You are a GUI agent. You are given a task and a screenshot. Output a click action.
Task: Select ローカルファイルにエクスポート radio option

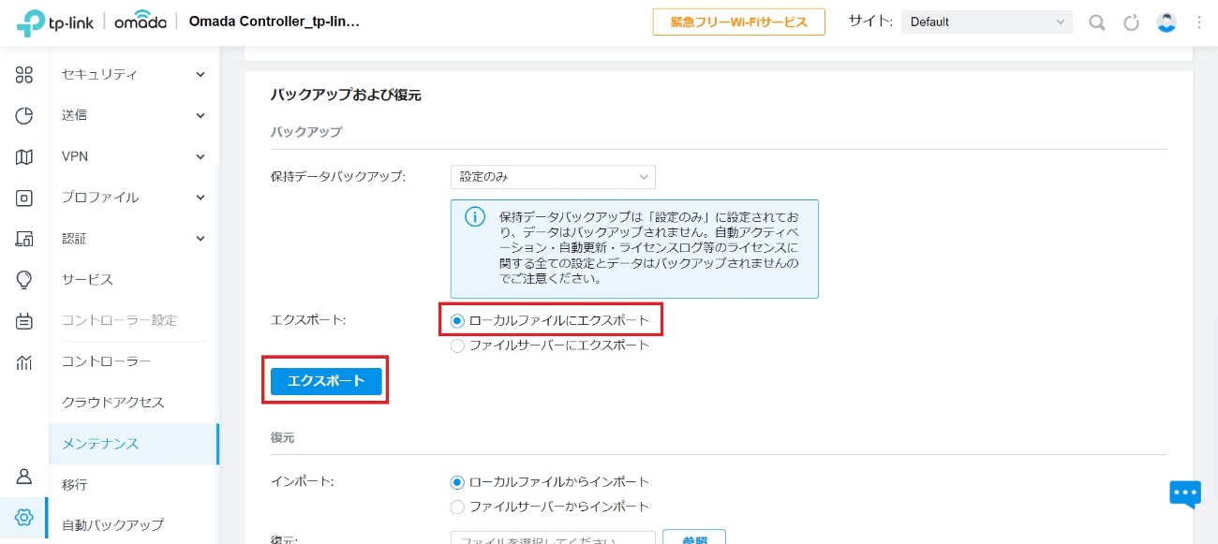[457, 320]
